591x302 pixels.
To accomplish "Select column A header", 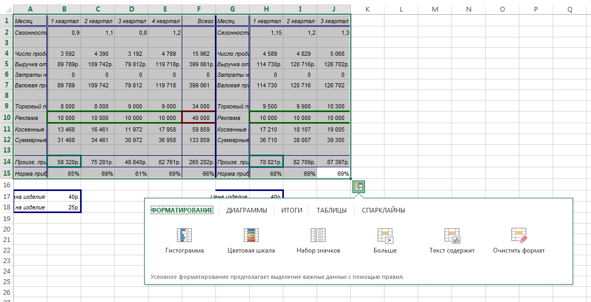I will [31, 9].
